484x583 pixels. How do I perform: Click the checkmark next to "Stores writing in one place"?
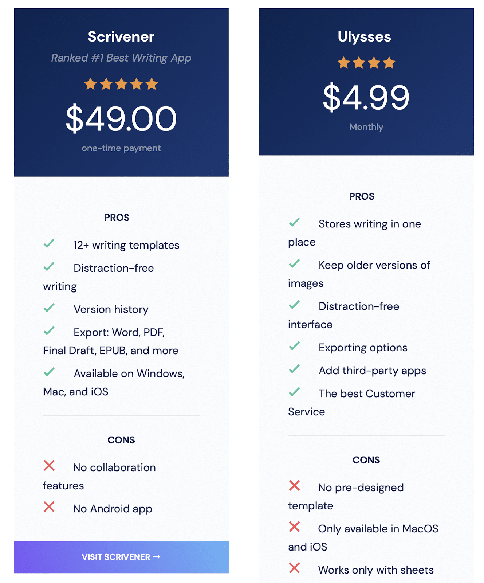295,222
